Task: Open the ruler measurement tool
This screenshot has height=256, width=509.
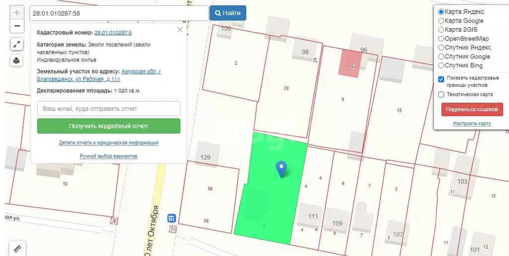Action: pos(17,248)
